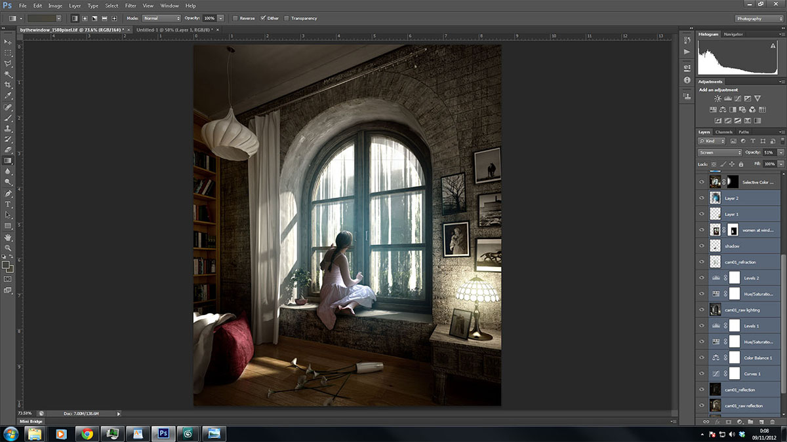Choose the radial gradient style icon
787x442 pixels.
click(83, 18)
